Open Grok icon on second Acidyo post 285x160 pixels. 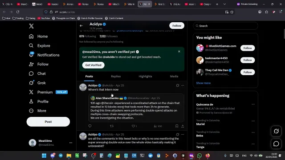coord(178,134)
